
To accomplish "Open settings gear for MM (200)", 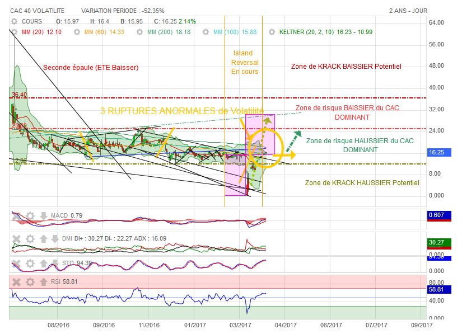I will (139, 32).
